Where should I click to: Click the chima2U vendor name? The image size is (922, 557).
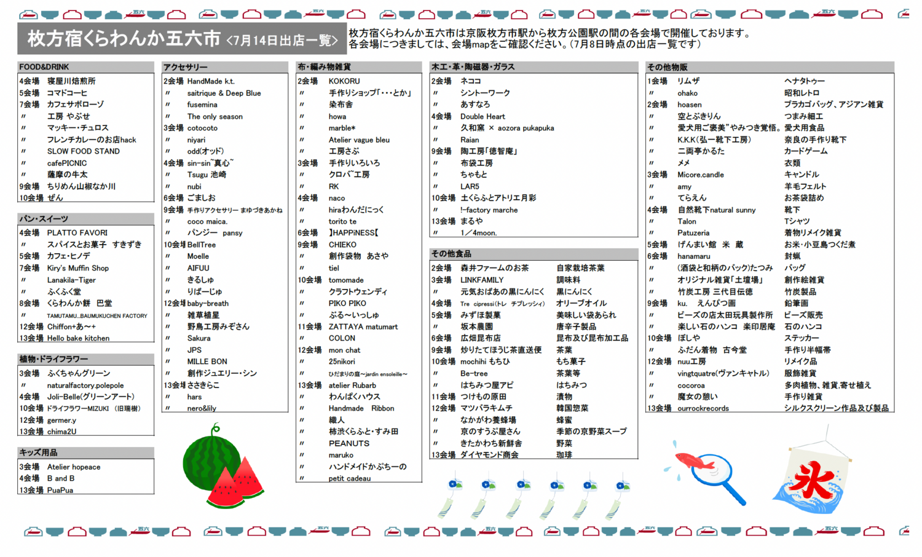(x=61, y=432)
